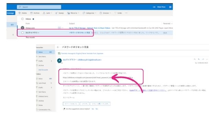The width and height of the screenshot is (220, 124).
Task: Click the middle suggested reply button
Action: (x=85, y=104)
